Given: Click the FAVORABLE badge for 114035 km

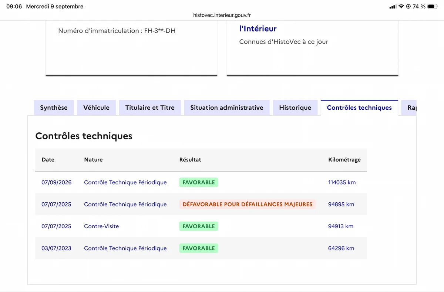Looking at the screenshot, I should point(199,182).
